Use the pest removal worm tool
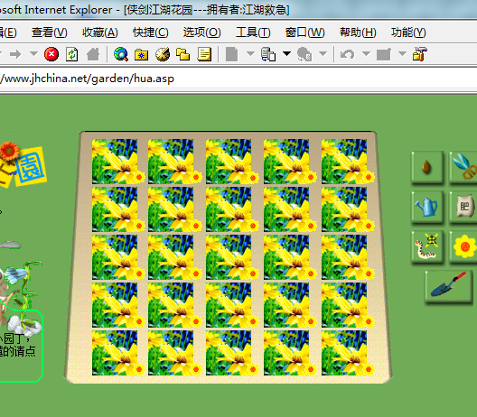Image resolution: width=477 pixels, height=417 pixels. (427, 246)
